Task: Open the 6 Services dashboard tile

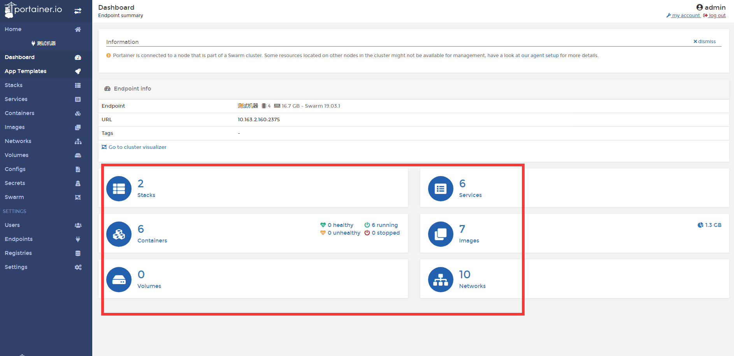Action: (x=574, y=188)
